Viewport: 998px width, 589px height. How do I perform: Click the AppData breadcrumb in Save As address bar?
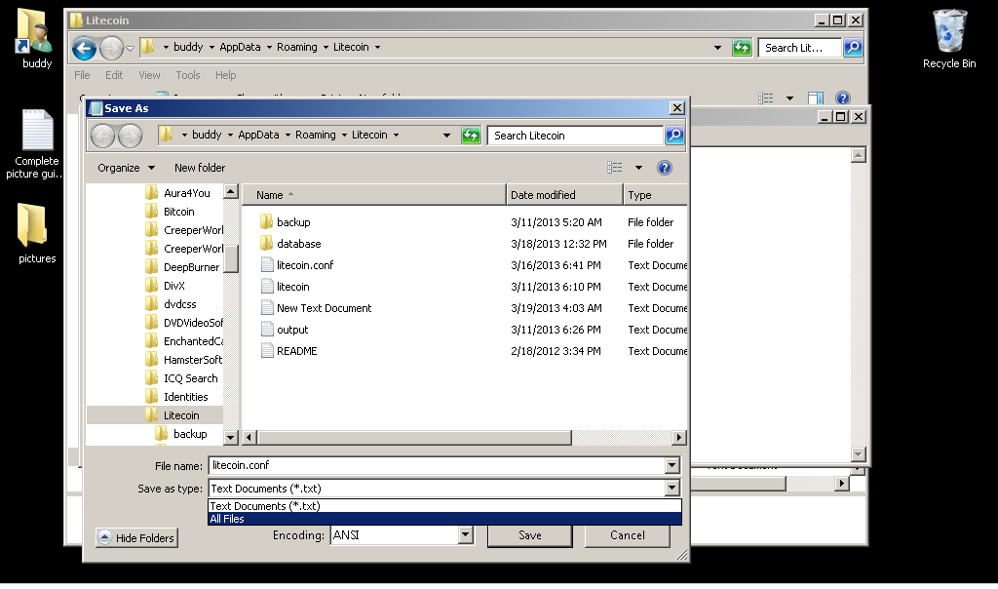[258, 135]
